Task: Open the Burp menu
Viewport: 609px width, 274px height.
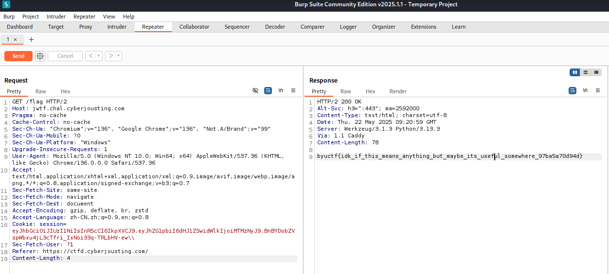Action: (9, 17)
